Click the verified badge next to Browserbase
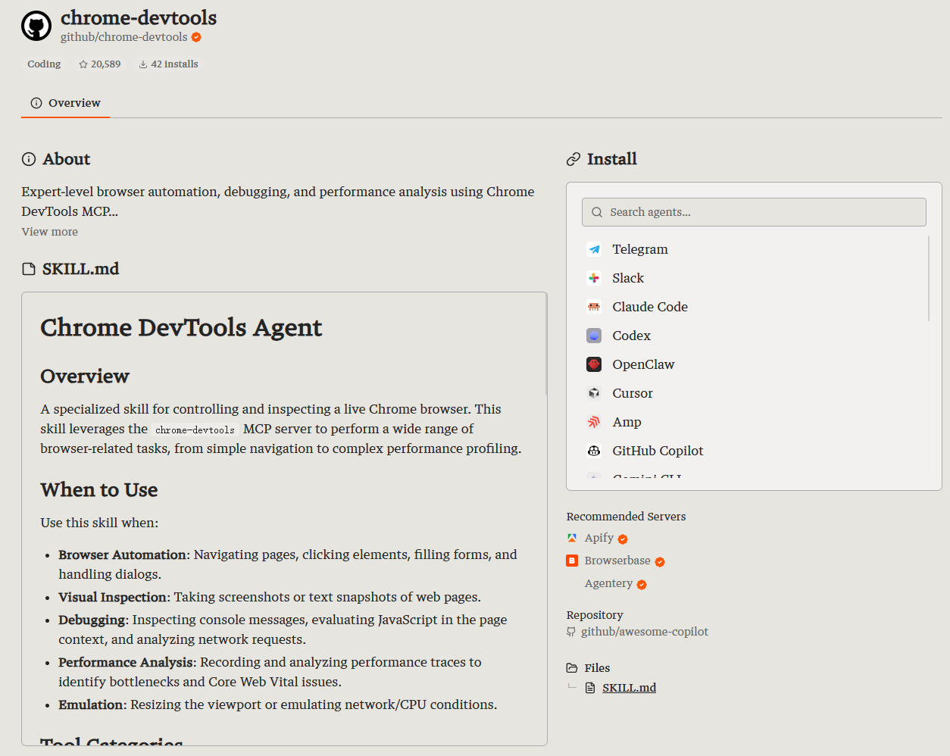The width and height of the screenshot is (950, 756). coord(660,562)
